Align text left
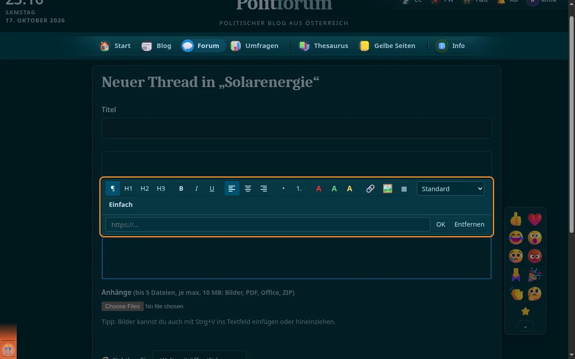575x359 pixels. (x=232, y=188)
